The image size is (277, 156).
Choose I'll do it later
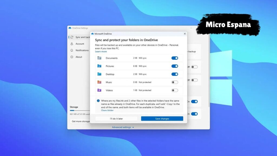point(116,119)
